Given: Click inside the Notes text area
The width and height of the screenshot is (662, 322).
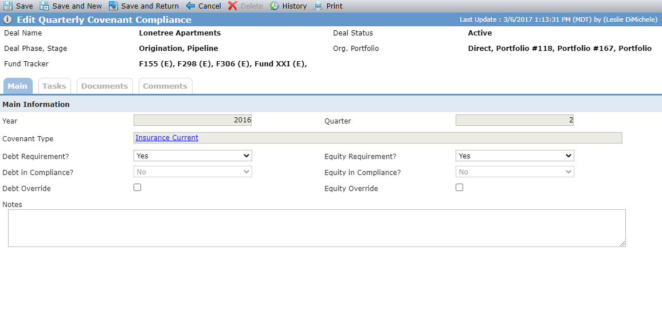Looking at the screenshot, I should (x=316, y=228).
